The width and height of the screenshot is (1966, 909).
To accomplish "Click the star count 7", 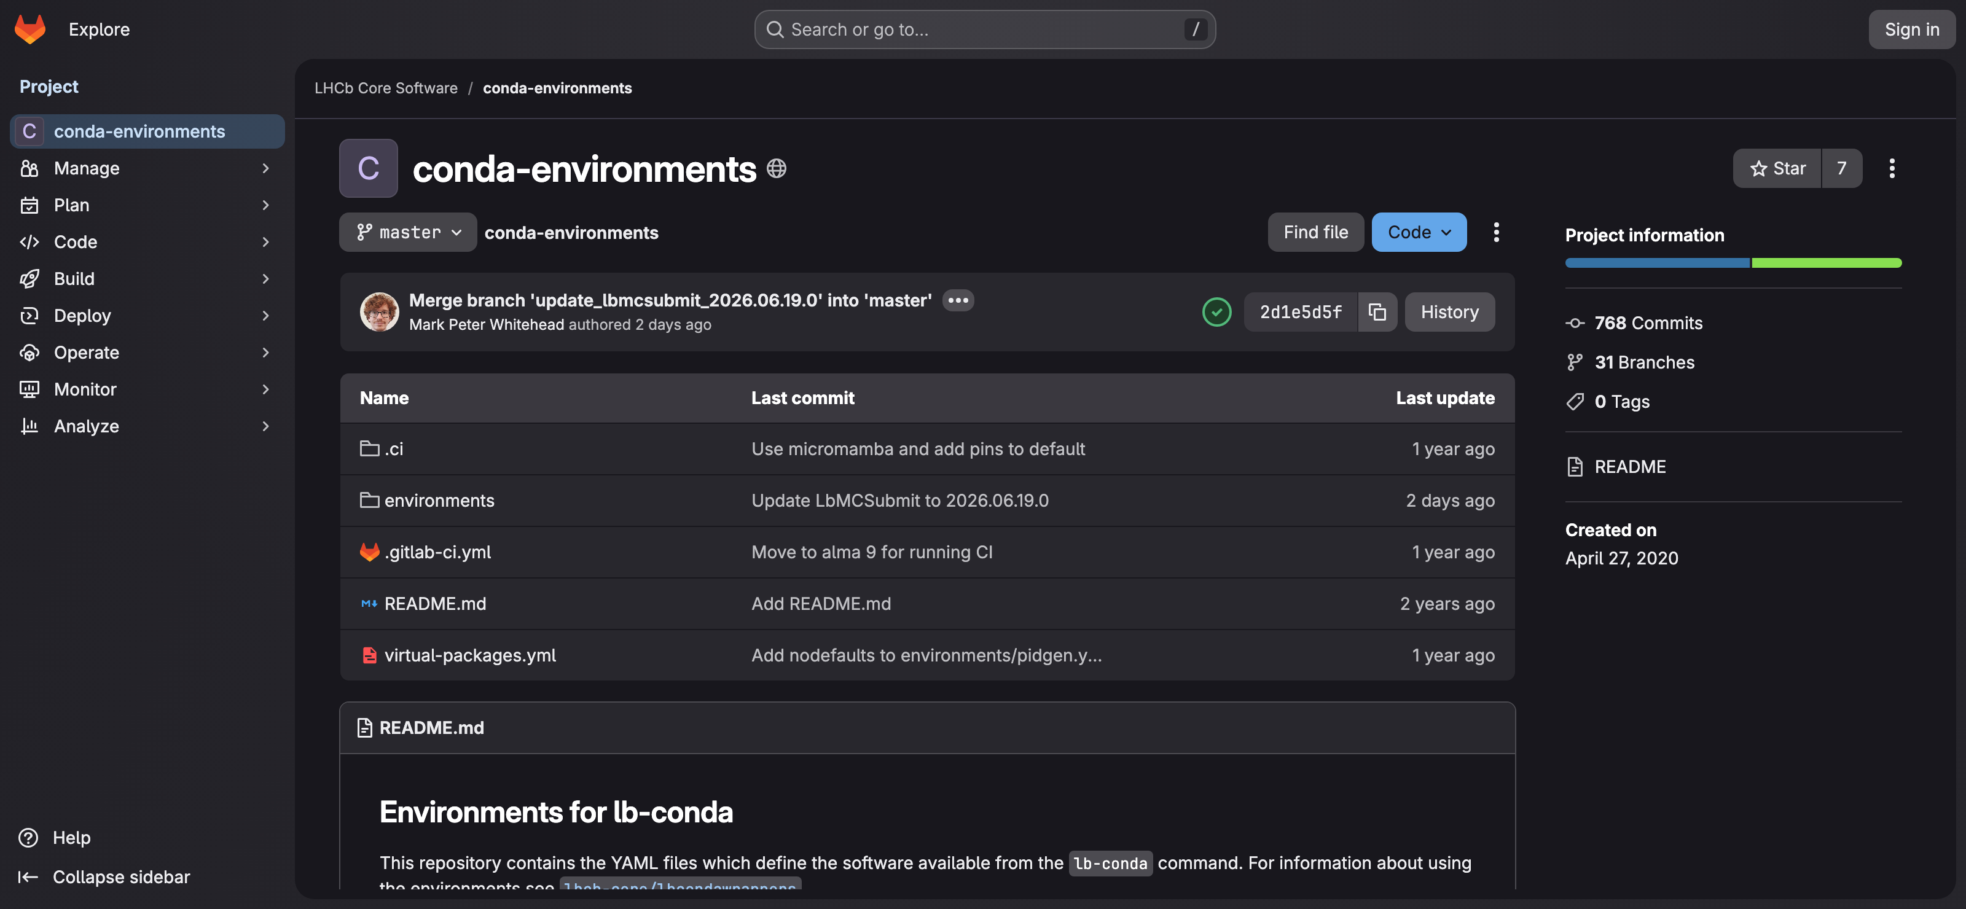I will pos(1842,168).
